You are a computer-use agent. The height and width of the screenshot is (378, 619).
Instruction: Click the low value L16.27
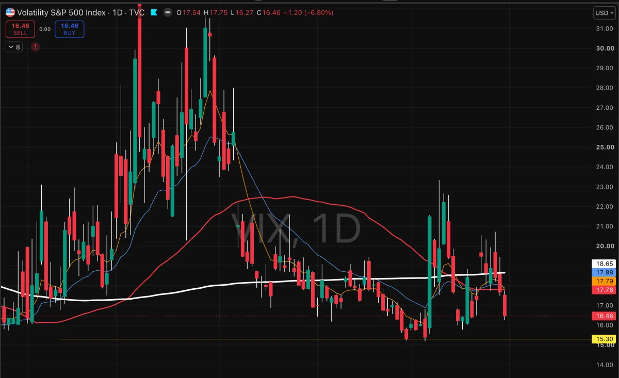pos(242,12)
